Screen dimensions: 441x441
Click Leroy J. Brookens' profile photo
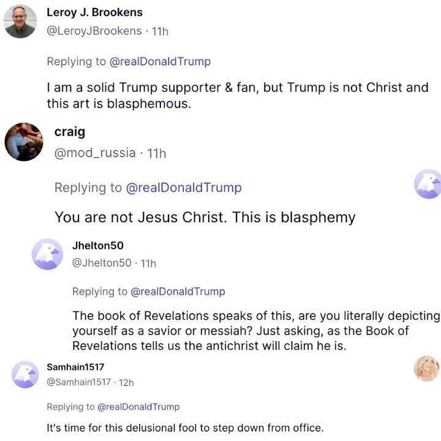pyautogui.click(x=20, y=21)
